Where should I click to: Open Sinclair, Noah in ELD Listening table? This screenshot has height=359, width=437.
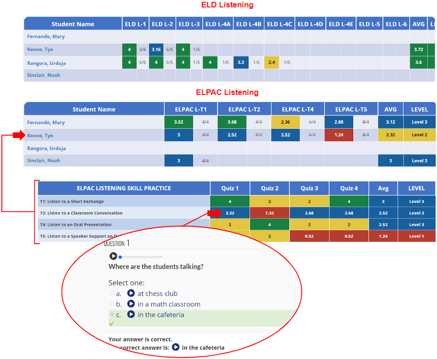click(x=44, y=75)
